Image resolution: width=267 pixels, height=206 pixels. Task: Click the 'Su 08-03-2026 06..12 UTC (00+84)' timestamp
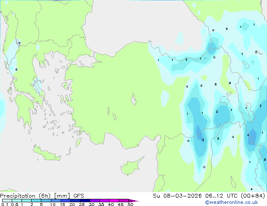tap(209, 195)
